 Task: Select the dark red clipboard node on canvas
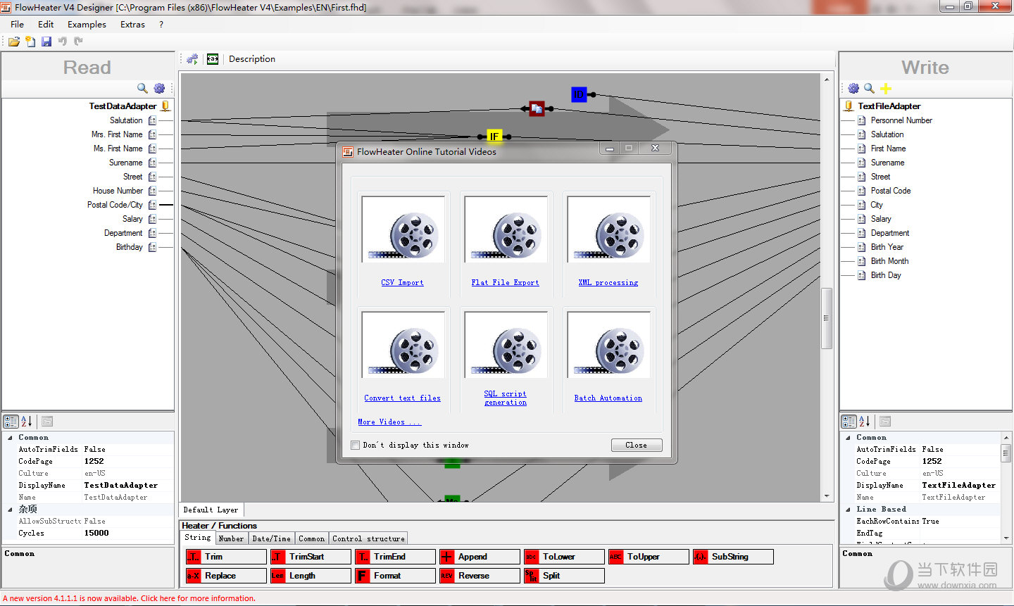point(537,108)
